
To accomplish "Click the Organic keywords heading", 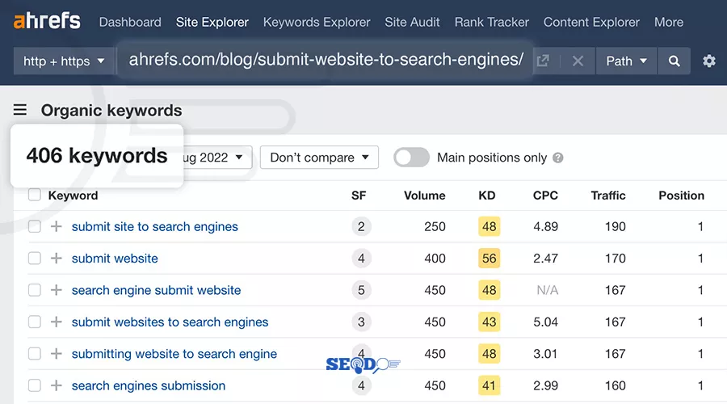I will 111,111.
